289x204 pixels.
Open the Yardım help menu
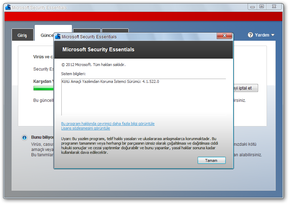point(261,35)
